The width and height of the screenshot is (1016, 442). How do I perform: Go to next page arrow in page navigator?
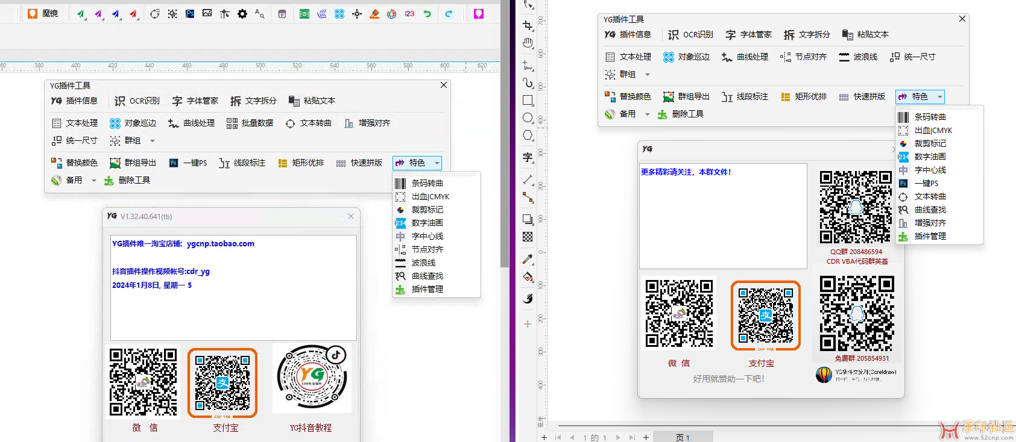pos(617,438)
